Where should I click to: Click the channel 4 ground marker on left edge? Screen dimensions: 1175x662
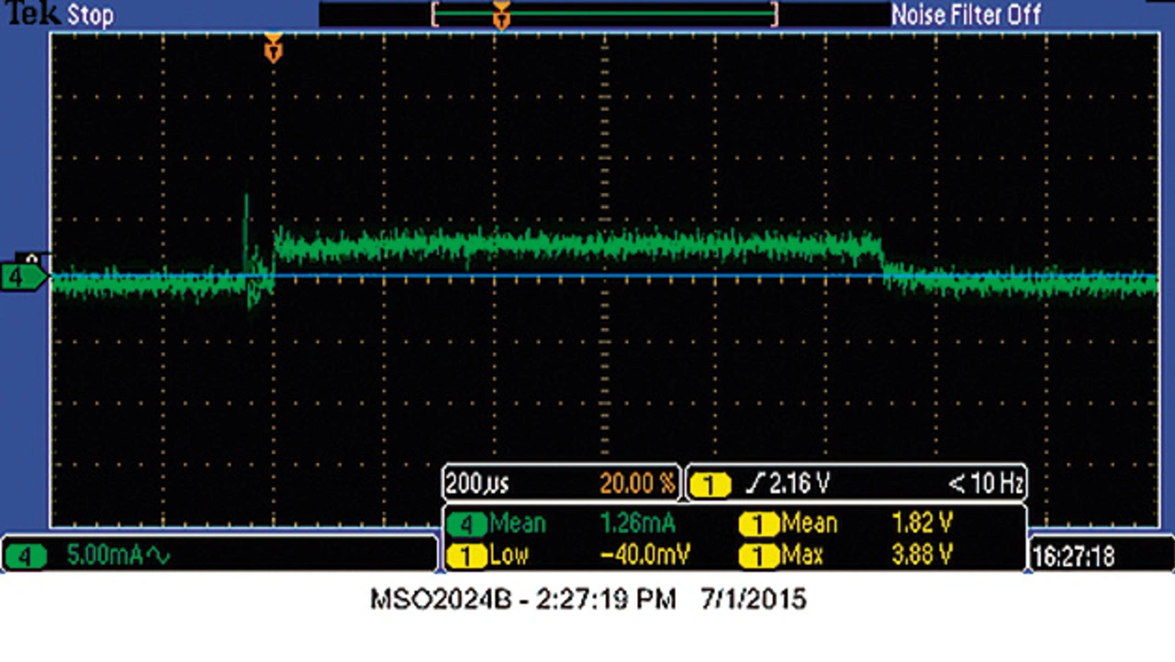click(24, 275)
